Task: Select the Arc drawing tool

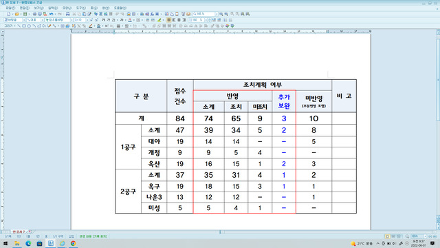Action: click(x=34, y=26)
